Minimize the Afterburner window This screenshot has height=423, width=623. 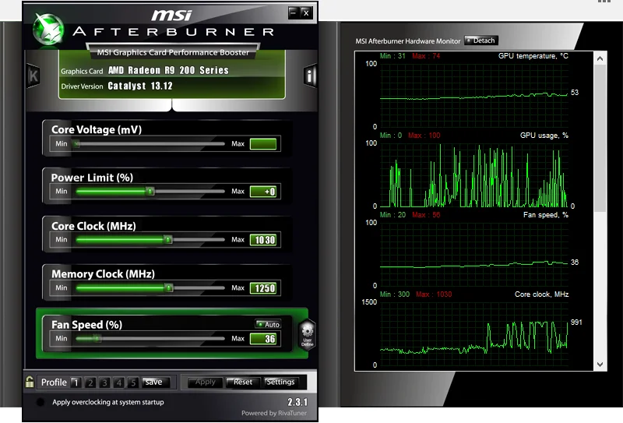coord(294,12)
